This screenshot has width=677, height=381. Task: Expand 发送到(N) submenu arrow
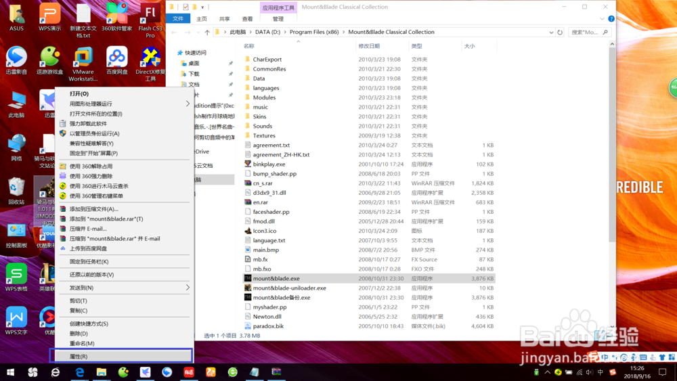(188, 288)
